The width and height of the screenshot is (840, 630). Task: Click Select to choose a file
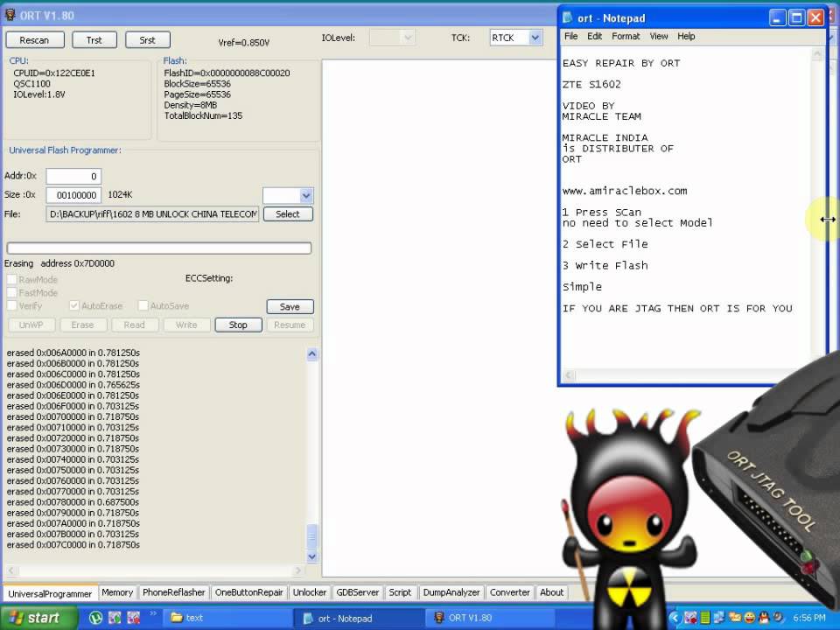pos(288,213)
